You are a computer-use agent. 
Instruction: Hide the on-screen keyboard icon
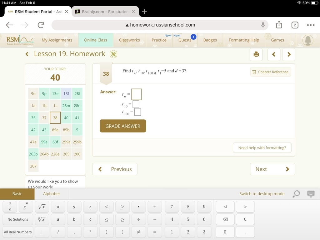[311, 194]
